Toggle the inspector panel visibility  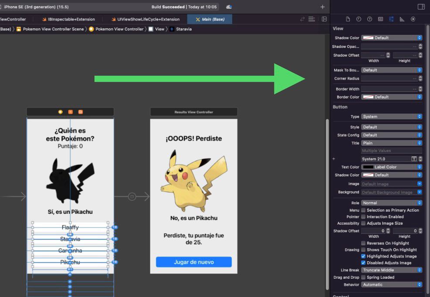coord(421,7)
